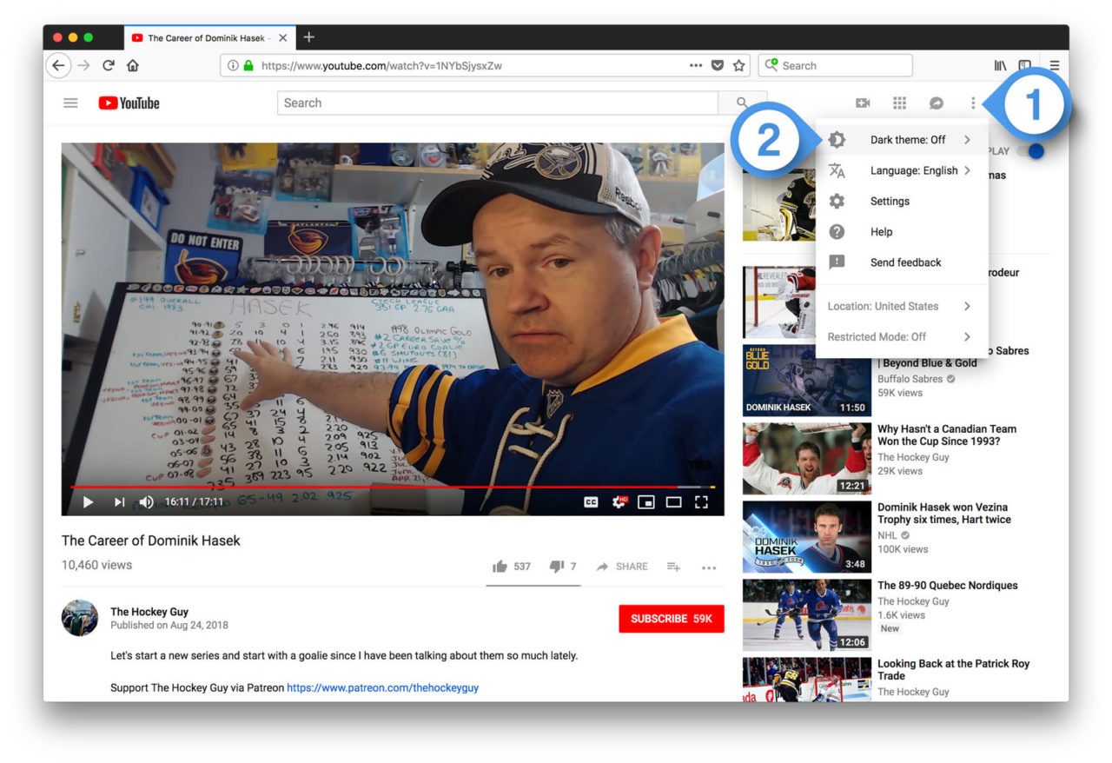Viewport: 1112px width, 763px height.
Task: Click the browser forward arrow
Action: [x=83, y=65]
